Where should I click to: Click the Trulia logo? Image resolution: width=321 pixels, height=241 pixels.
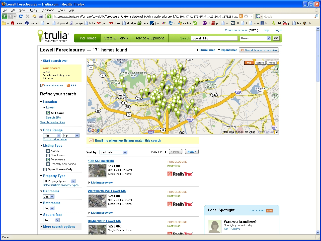[53, 36]
